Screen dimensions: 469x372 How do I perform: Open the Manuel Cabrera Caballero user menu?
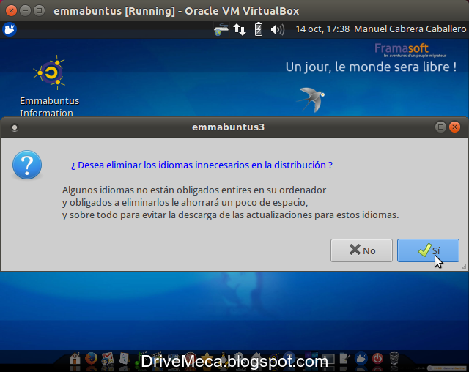click(x=410, y=29)
